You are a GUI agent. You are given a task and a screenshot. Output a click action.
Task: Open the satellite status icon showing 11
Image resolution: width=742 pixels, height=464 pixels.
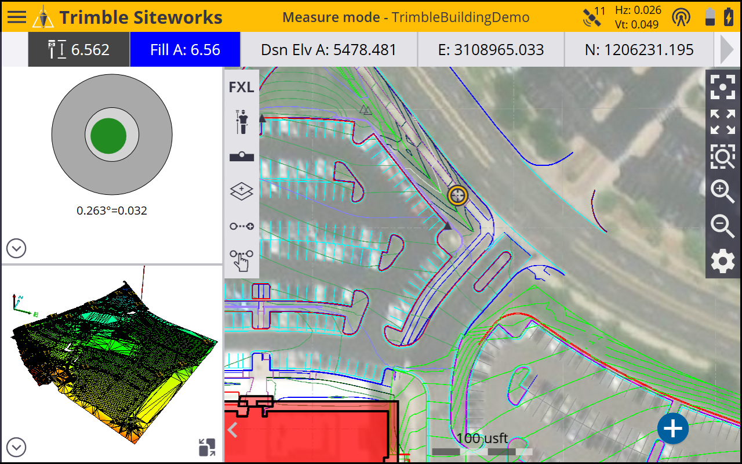pyautogui.click(x=594, y=16)
